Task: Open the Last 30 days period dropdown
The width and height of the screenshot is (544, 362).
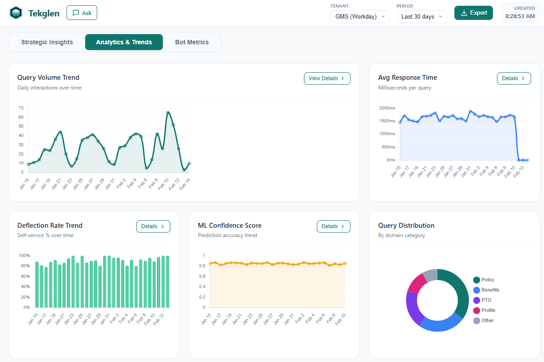Action: pyautogui.click(x=422, y=16)
